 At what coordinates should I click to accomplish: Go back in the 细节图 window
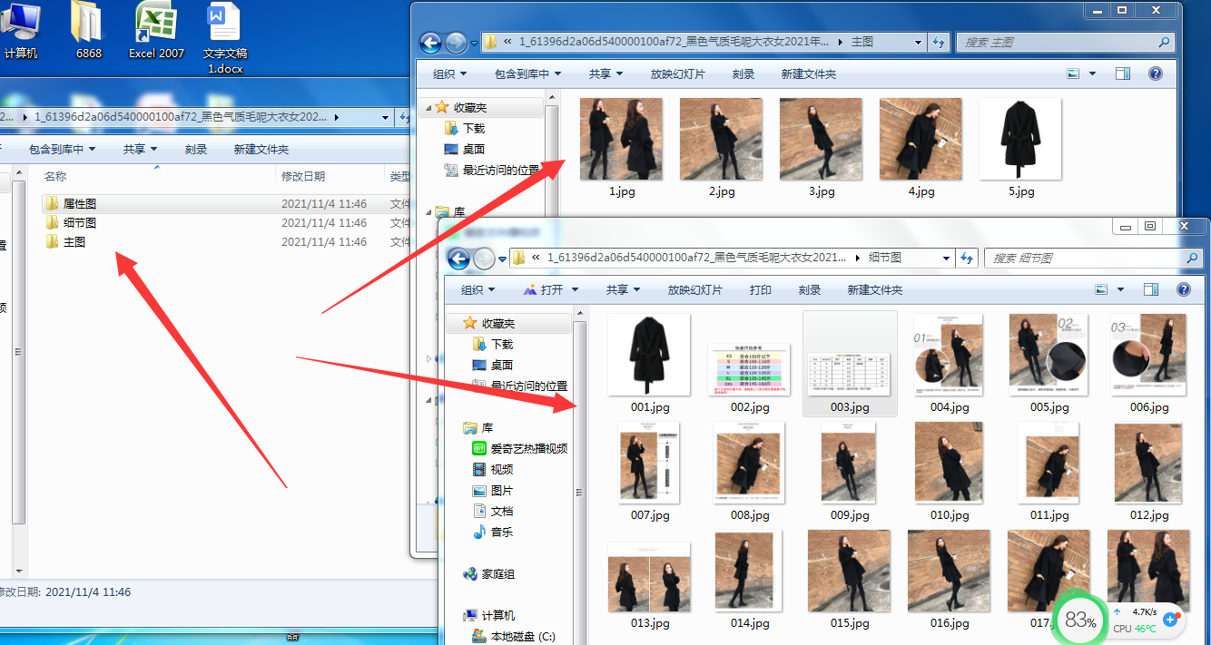tap(459, 259)
